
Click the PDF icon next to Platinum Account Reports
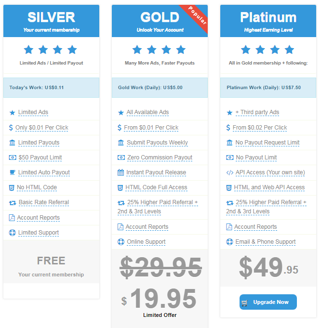pos(229,227)
